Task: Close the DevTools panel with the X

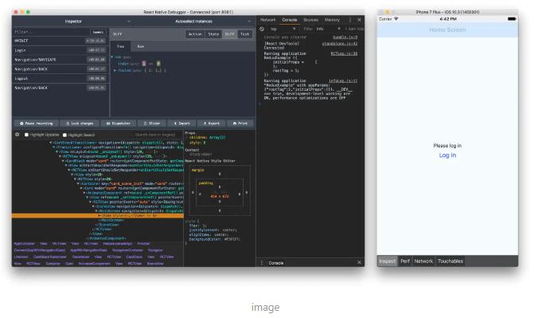Action: (x=359, y=20)
